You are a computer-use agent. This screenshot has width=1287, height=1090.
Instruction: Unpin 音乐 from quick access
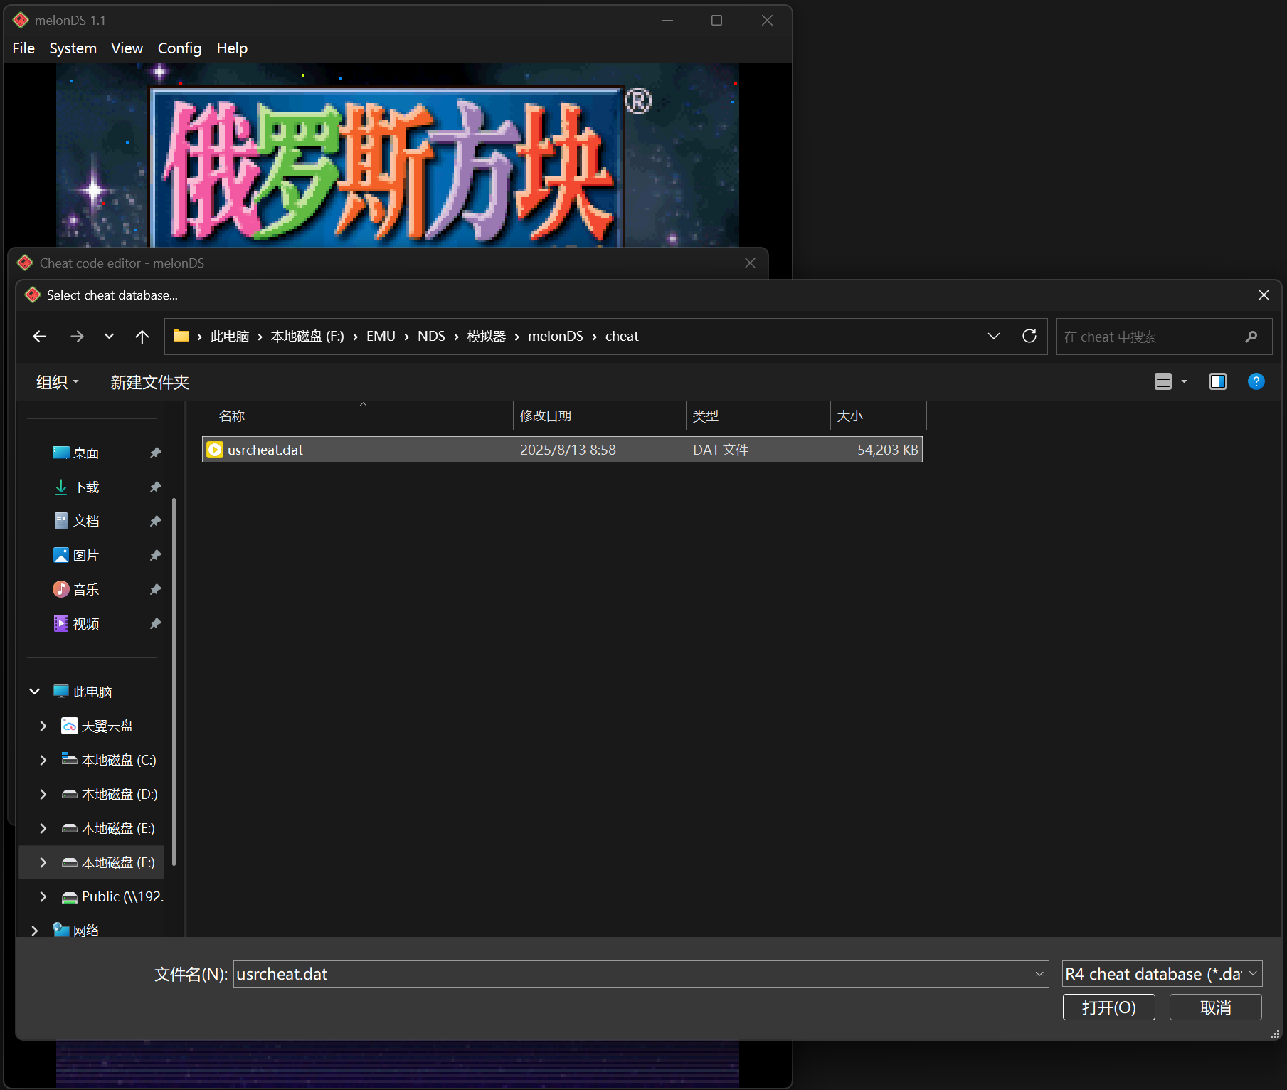[155, 589]
